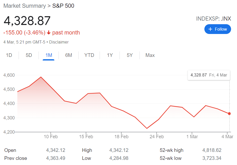This screenshot has height=165, width=237.
Task: Open the Max range tab
Action: [150, 55]
